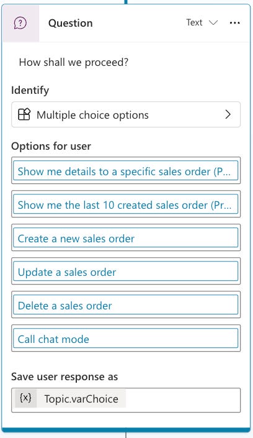Click the 'Text' label in node header
Viewport: 253px width, 438px height.
coord(194,22)
